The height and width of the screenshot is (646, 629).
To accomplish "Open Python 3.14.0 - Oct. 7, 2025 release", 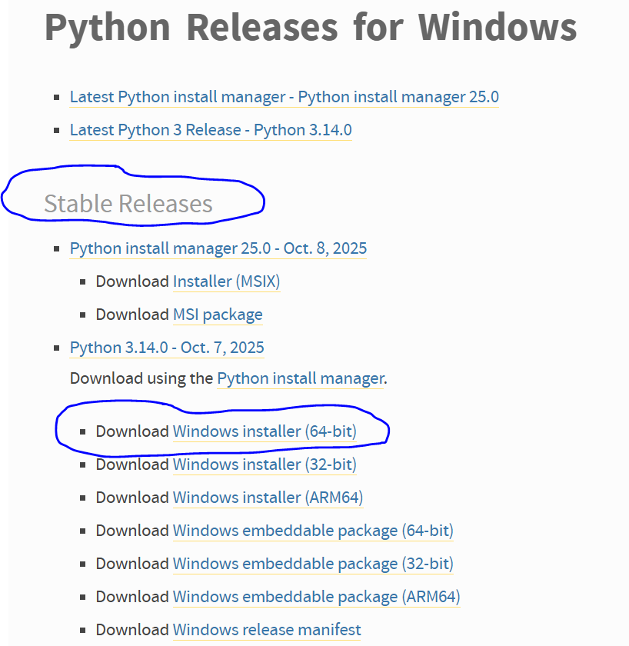I will 167,348.
